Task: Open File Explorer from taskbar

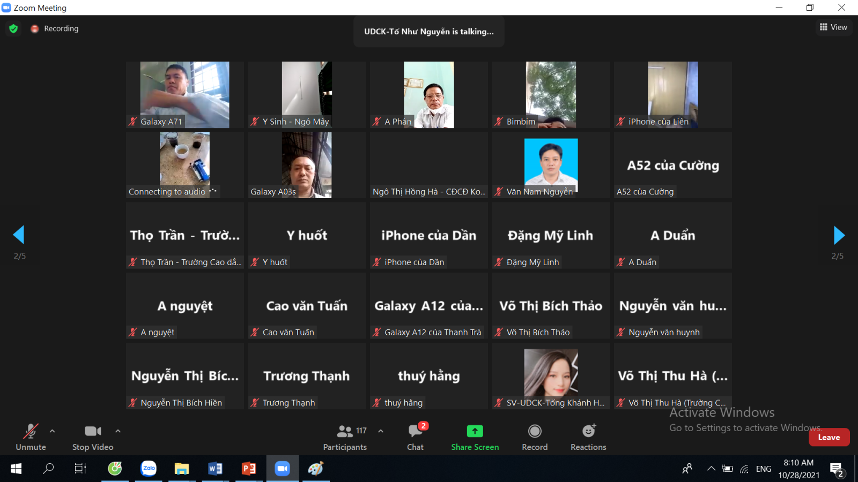Action: point(182,469)
